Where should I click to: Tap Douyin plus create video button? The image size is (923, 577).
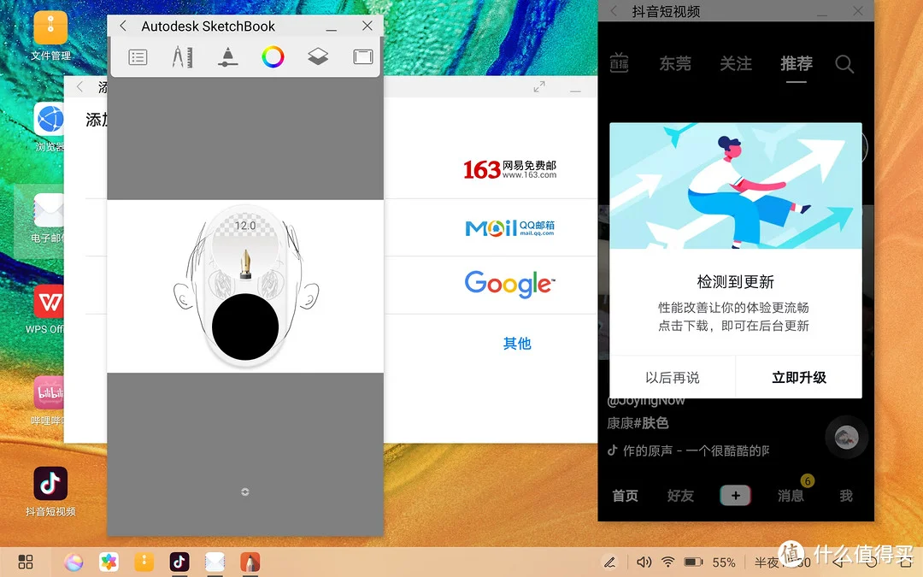point(735,496)
